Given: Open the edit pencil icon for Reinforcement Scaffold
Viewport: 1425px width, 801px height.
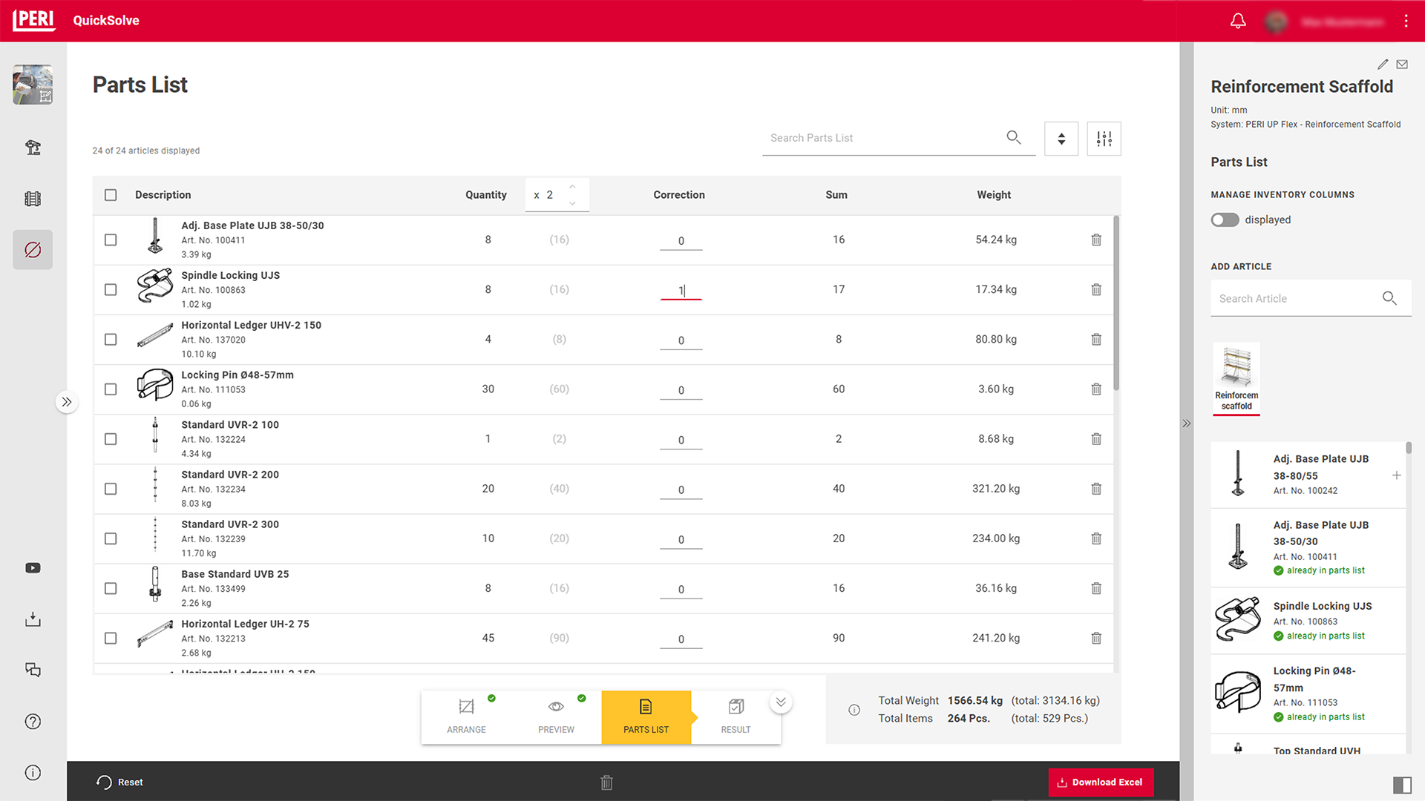Looking at the screenshot, I should click(1382, 64).
